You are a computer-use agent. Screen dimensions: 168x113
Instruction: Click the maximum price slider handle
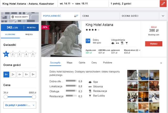34,97
